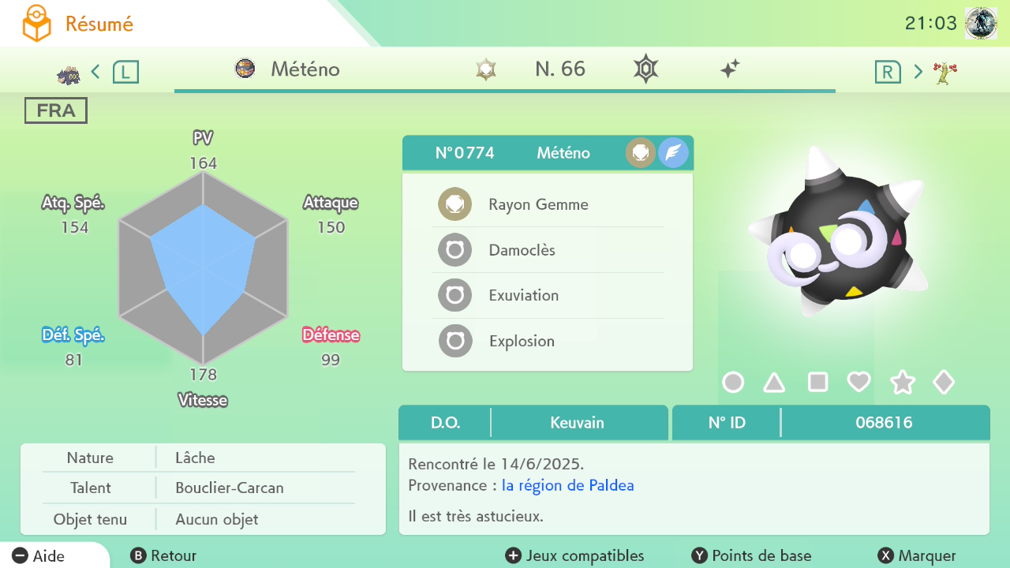The height and width of the screenshot is (568, 1010).
Task: Click the Rock type icon in header
Action: pos(641,153)
